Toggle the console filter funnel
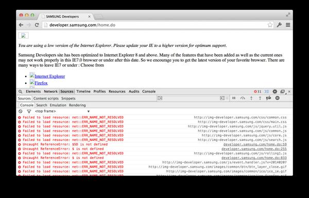 pyautogui.click(x=29, y=111)
